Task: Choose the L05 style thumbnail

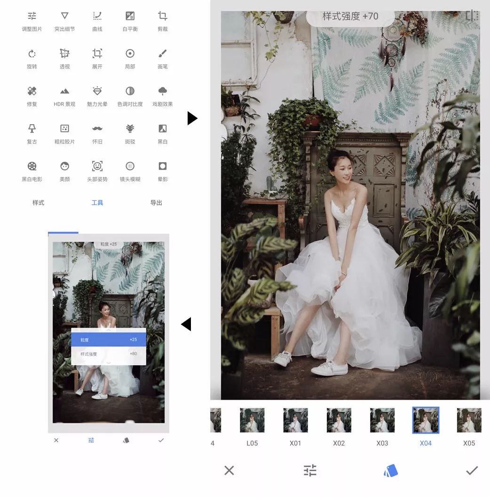Action: pos(253,420)
